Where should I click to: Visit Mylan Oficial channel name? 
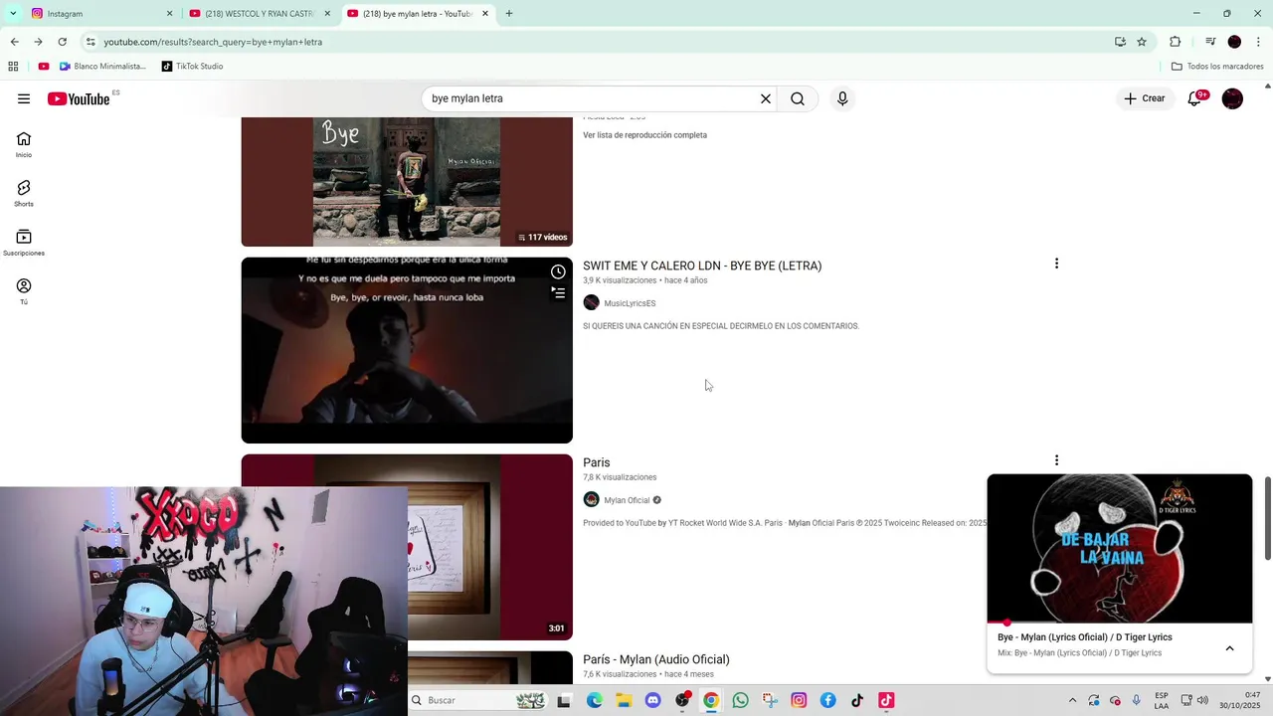tap(627, 500)
